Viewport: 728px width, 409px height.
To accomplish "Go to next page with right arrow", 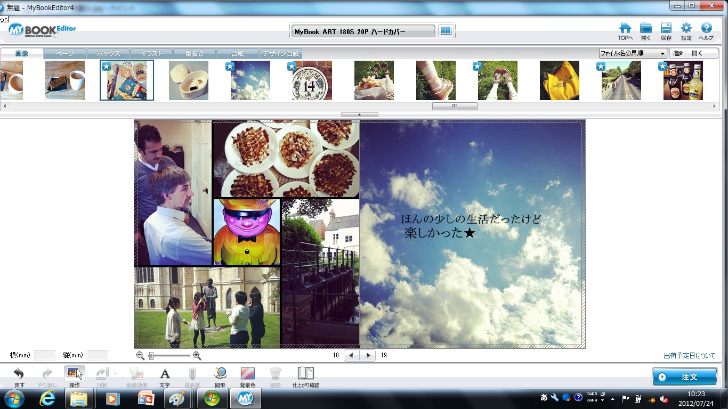I will (368, 355).
